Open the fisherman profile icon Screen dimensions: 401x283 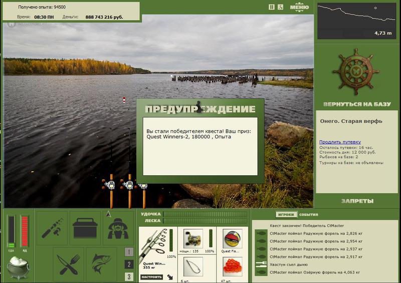pos(118,228)
